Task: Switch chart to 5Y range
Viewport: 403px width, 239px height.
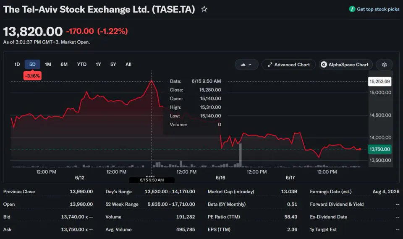Action: [113, 65]
